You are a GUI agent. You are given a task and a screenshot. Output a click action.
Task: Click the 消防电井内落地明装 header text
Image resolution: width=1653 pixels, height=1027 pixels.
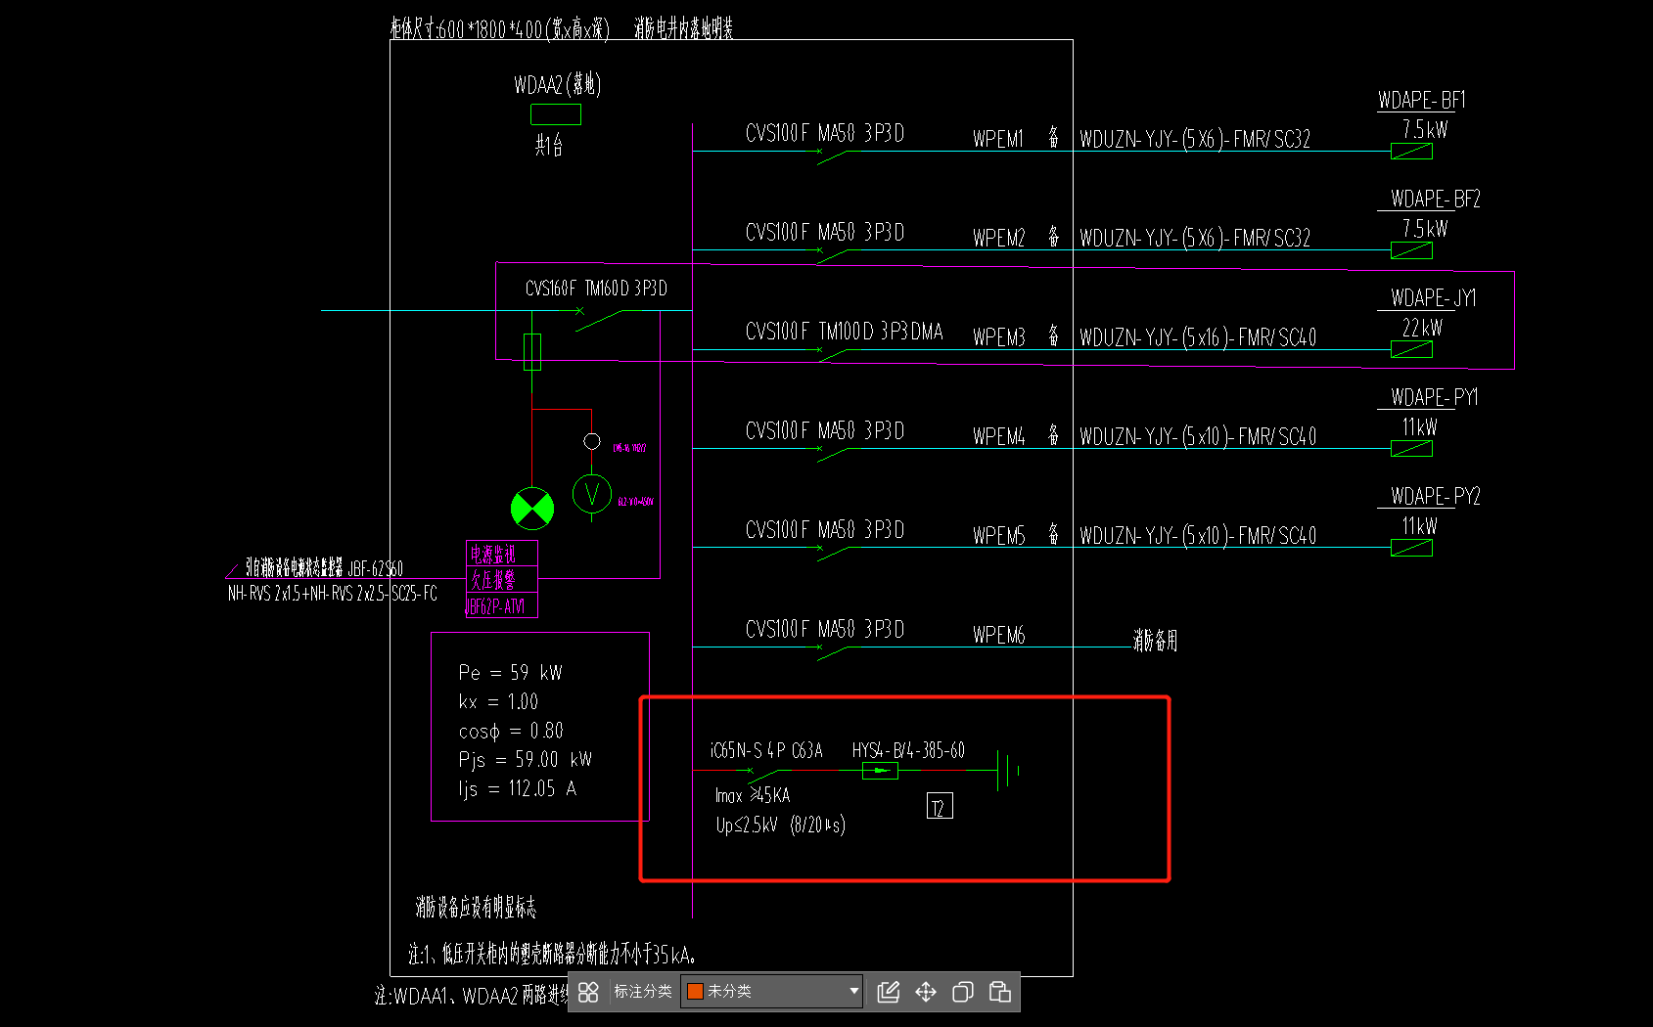click(x=683, y=28)
